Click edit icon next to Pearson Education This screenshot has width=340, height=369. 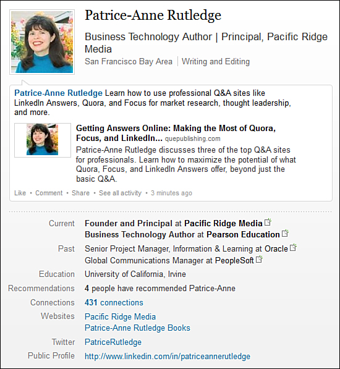[285, 233]
